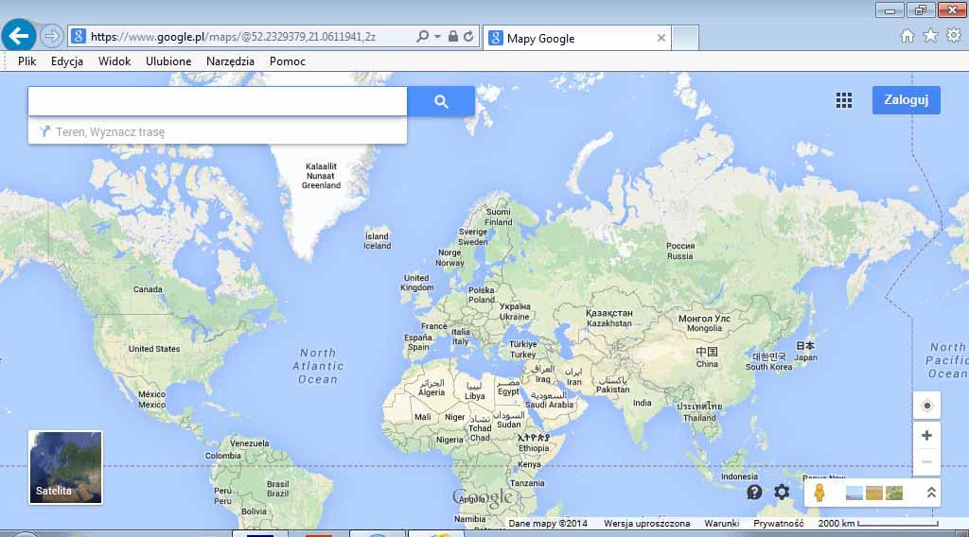Click the México Mexico map label

coord(152,399)
